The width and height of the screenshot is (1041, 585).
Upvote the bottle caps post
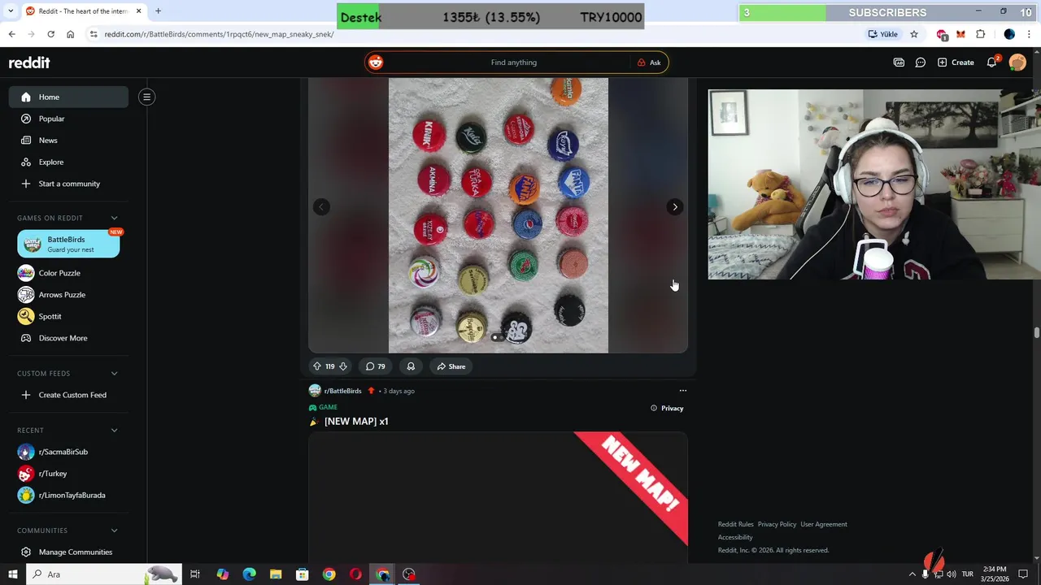pos(317,366)
